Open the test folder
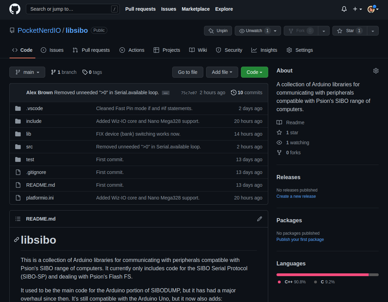This screenshot has height=302, width=388. pyautogui.click(x=30, y=159)
